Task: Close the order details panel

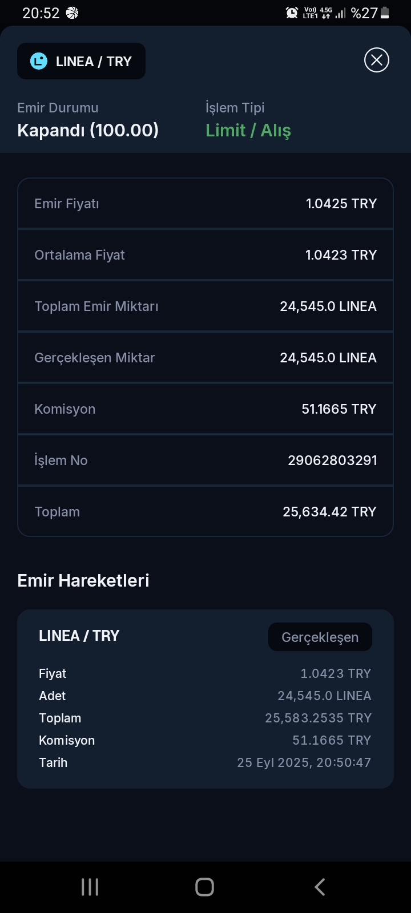Action: click(x=377, y=60)
